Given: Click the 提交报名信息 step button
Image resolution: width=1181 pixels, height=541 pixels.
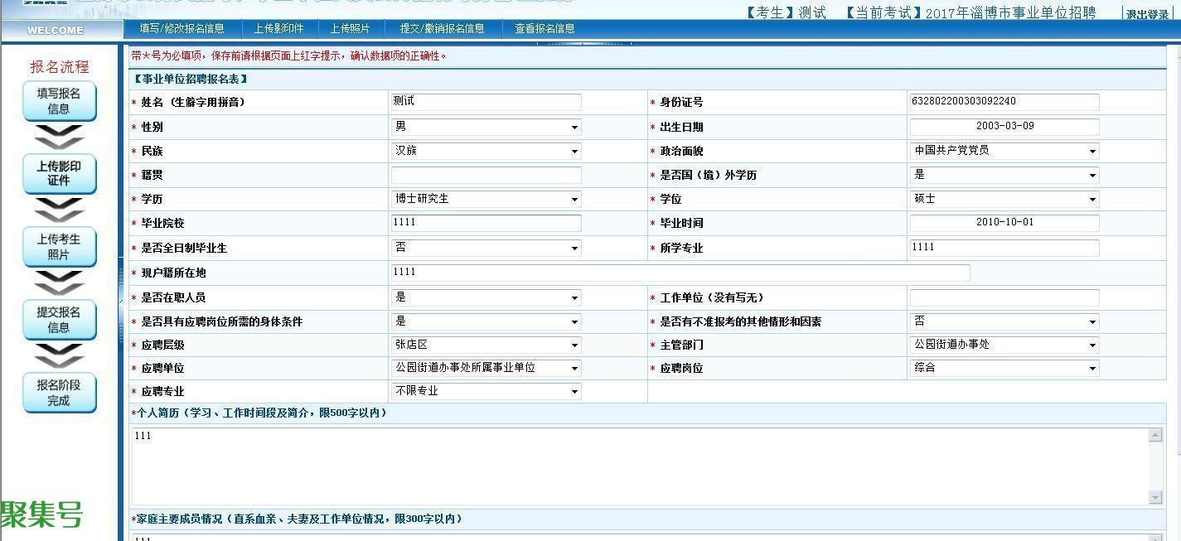Looking at the screenshot, I should tap(59, 319).
